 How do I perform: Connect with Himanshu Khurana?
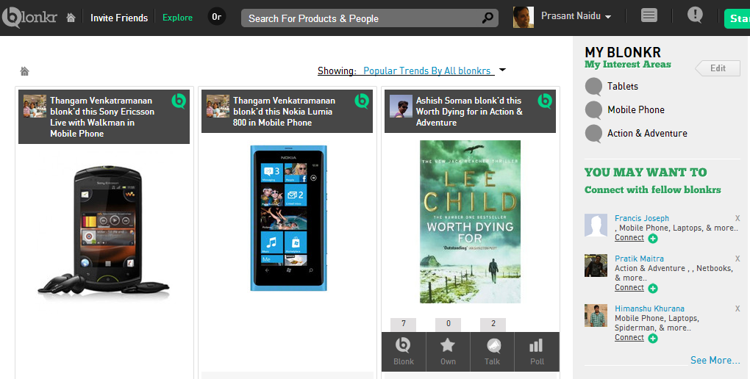click(629, 337)
